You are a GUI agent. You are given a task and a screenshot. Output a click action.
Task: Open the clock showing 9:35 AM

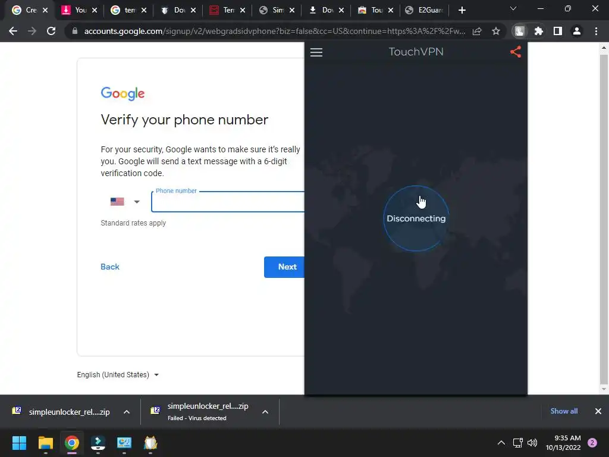pos(563,443)
